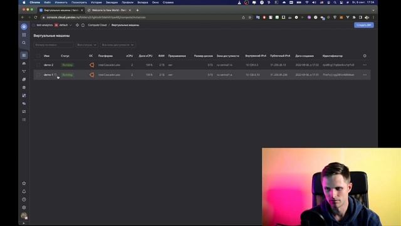Image resolution: width=401 pixels, height=226 pixels.
Task: Click the Ubuntu OS icon in demo-1 row
Action: [x=92, y=75]
